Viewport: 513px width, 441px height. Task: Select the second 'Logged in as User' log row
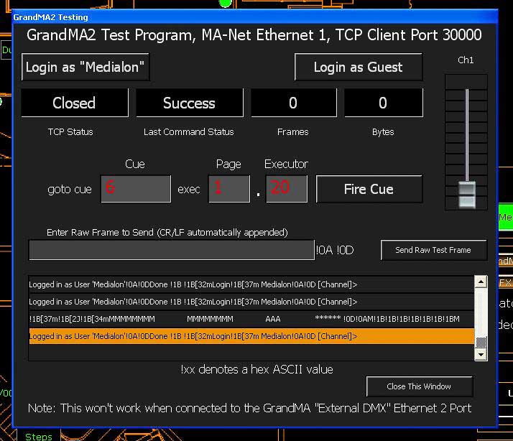[251, 302]
